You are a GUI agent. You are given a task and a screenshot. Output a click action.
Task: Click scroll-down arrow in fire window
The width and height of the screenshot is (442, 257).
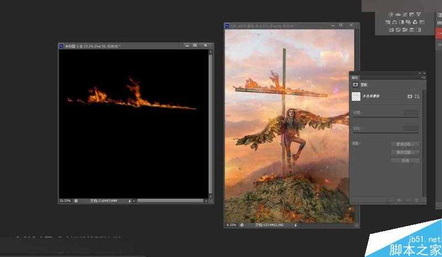coord(211,196)
